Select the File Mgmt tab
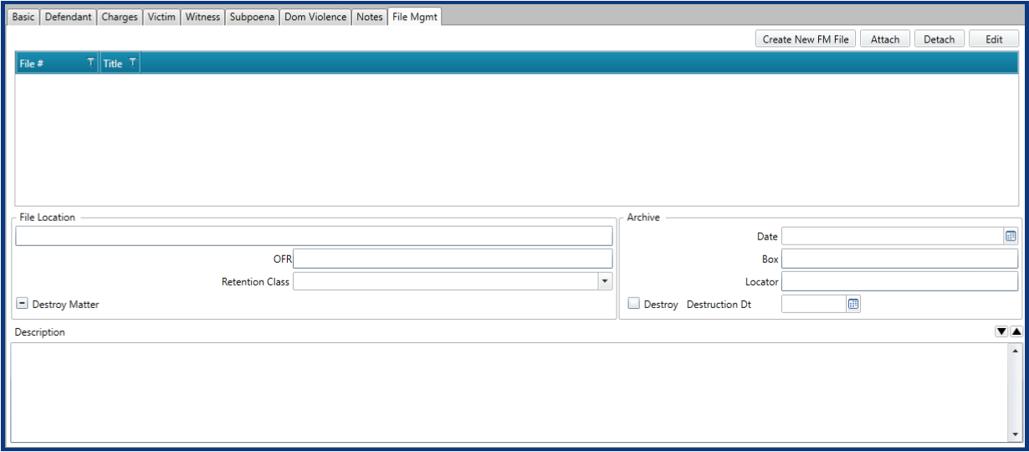This screenshot has width=1029, height=452. 415,17
